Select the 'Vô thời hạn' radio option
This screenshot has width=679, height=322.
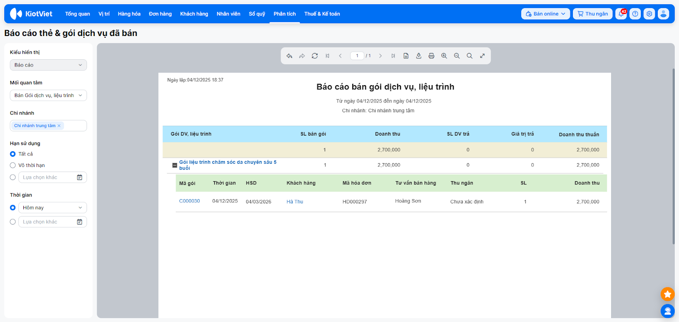(13, 165)
